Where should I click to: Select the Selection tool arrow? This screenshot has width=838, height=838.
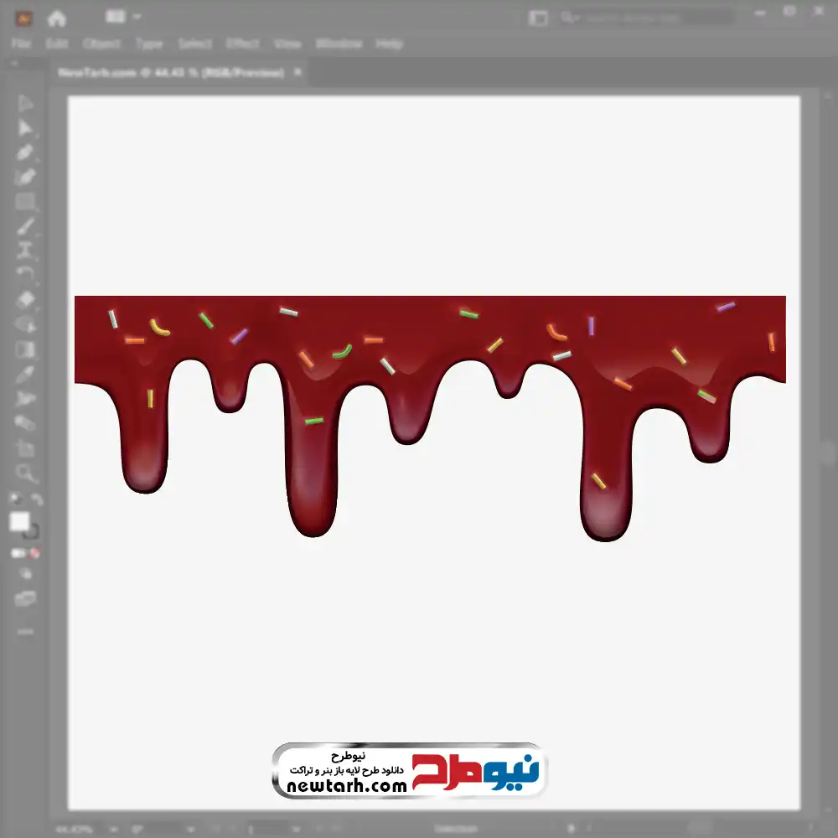[x=25, y=104]
